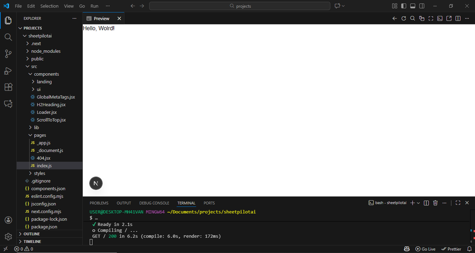This screenshot has height=253, width=475.
Task: Navigate forward with the title bar arrow
Action: point(142,6)
